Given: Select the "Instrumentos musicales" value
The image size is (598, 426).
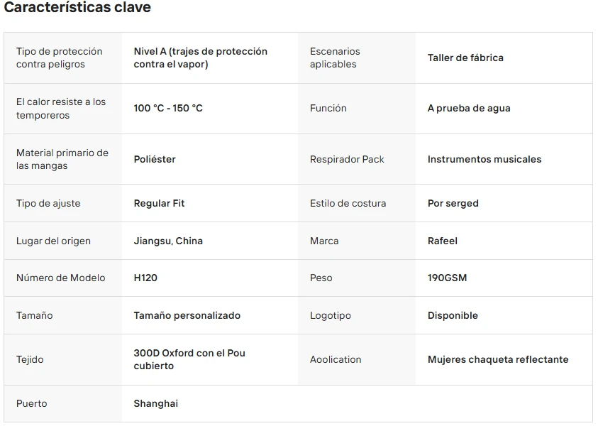Looking at the screenshot, I should [x=485, y=159].
